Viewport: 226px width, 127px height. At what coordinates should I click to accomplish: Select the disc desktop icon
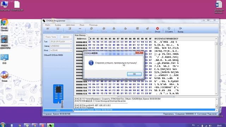click(x=4, y=76)
